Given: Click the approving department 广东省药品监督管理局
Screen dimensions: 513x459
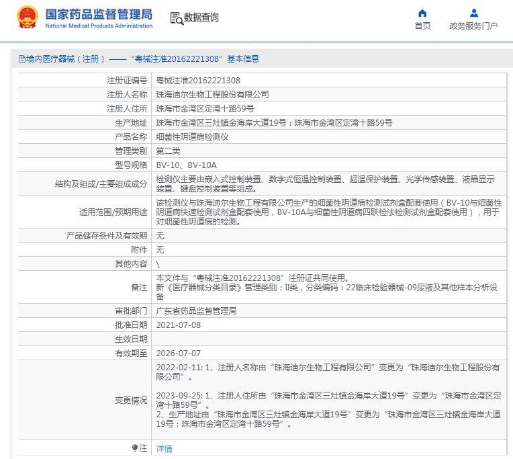Looking at the screenshot, I should (196, 311).
